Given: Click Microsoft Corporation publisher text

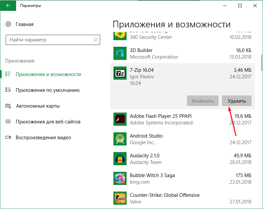Looking at the screenshot, I should [x=154, y=57].
